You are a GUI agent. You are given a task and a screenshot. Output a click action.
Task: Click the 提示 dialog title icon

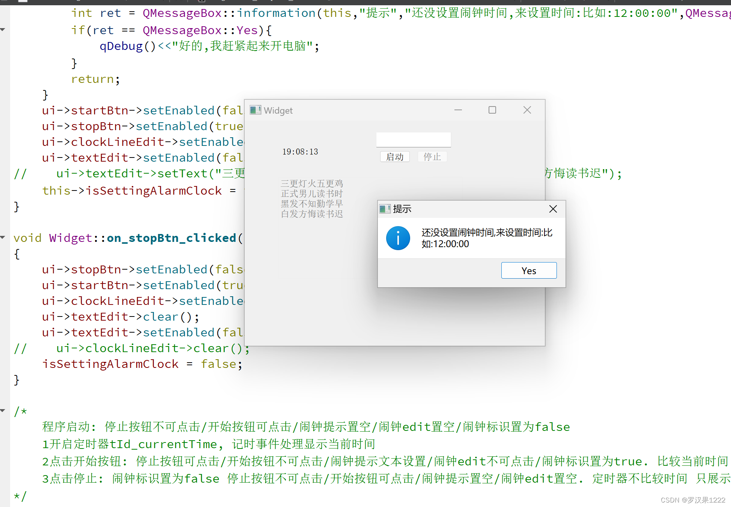385,209
